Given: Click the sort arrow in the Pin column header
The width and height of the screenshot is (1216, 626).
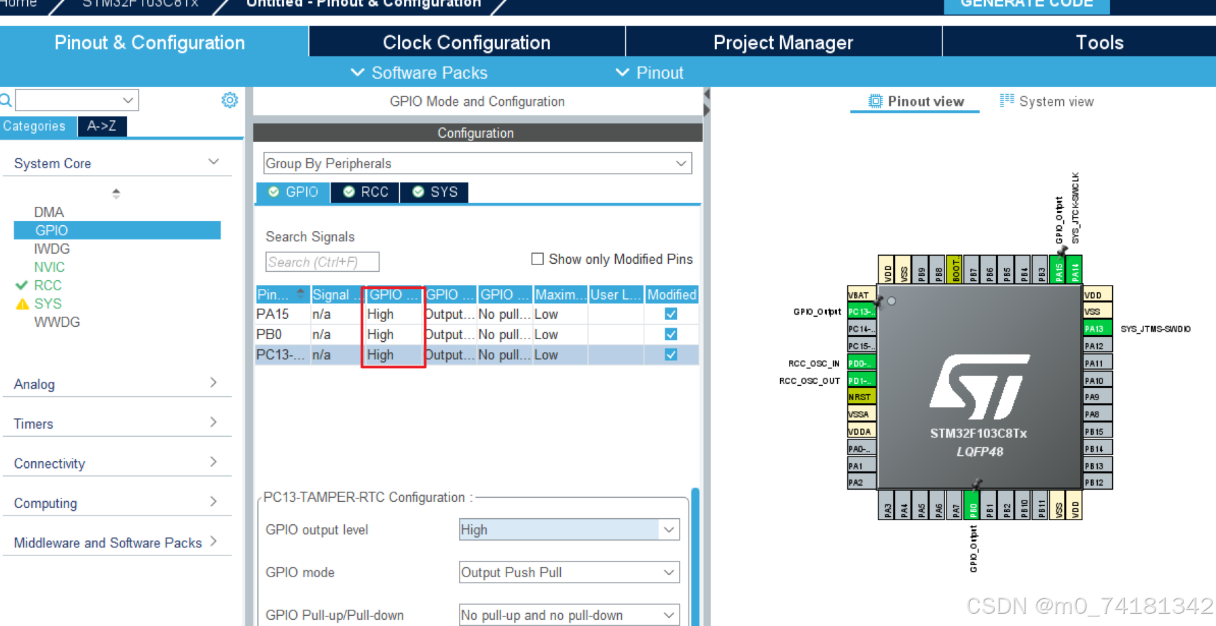Looking at the screenshot, I should coord(300,293).
